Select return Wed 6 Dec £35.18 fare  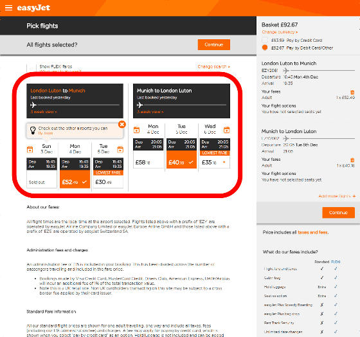[215, 153]
